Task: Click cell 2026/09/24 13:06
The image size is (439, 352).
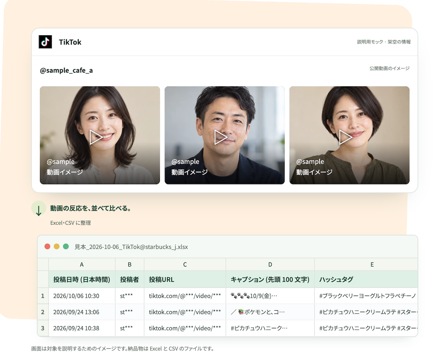Action: click(82, 312)
